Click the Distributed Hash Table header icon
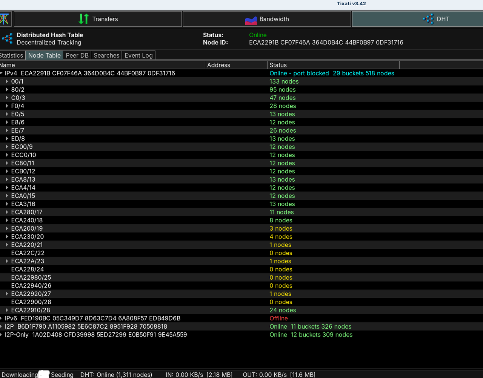The height and width of the screenshot is (378, 483). pos(7,38)
